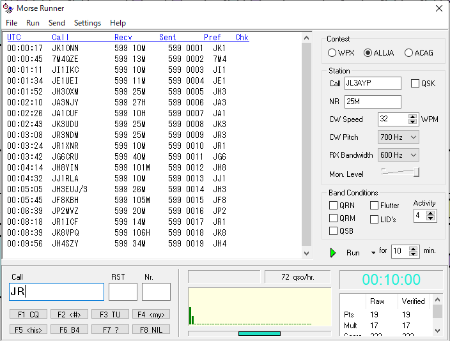Click the Mon. Level slider handle
450x341 pixels.
tap(416, 172)
